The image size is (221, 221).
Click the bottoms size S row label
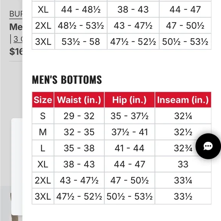(43, 116)
